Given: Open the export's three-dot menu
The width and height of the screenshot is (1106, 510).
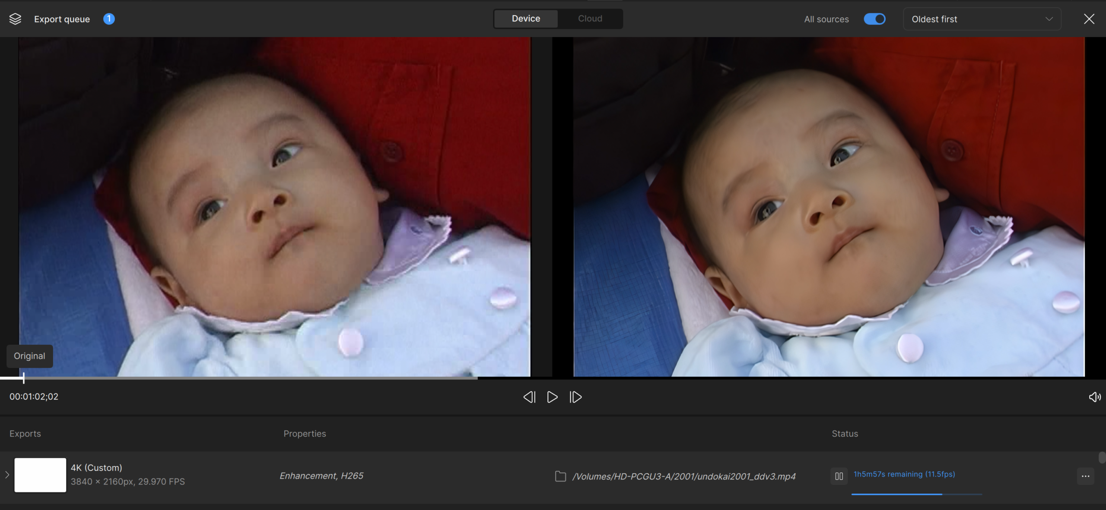Looking at the screenshot, I should coord(1085,476).
